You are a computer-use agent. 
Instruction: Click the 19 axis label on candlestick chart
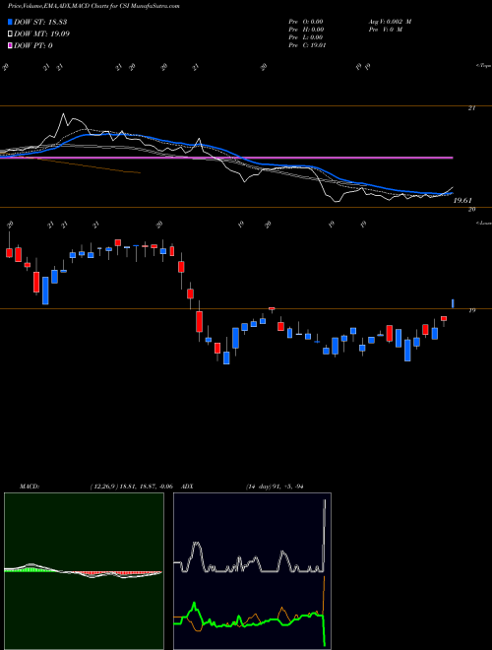coord(471,310)
